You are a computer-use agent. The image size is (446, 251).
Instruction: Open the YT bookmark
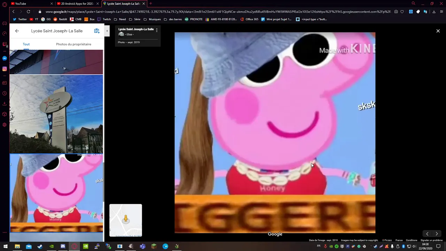click(34, 19)
